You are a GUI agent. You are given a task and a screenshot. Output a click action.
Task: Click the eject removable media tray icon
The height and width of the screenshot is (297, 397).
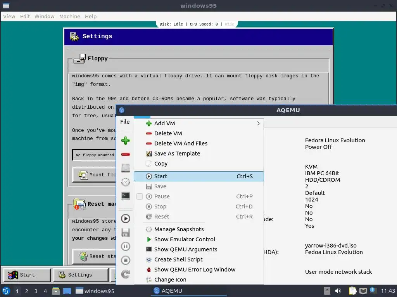[327, 291]
